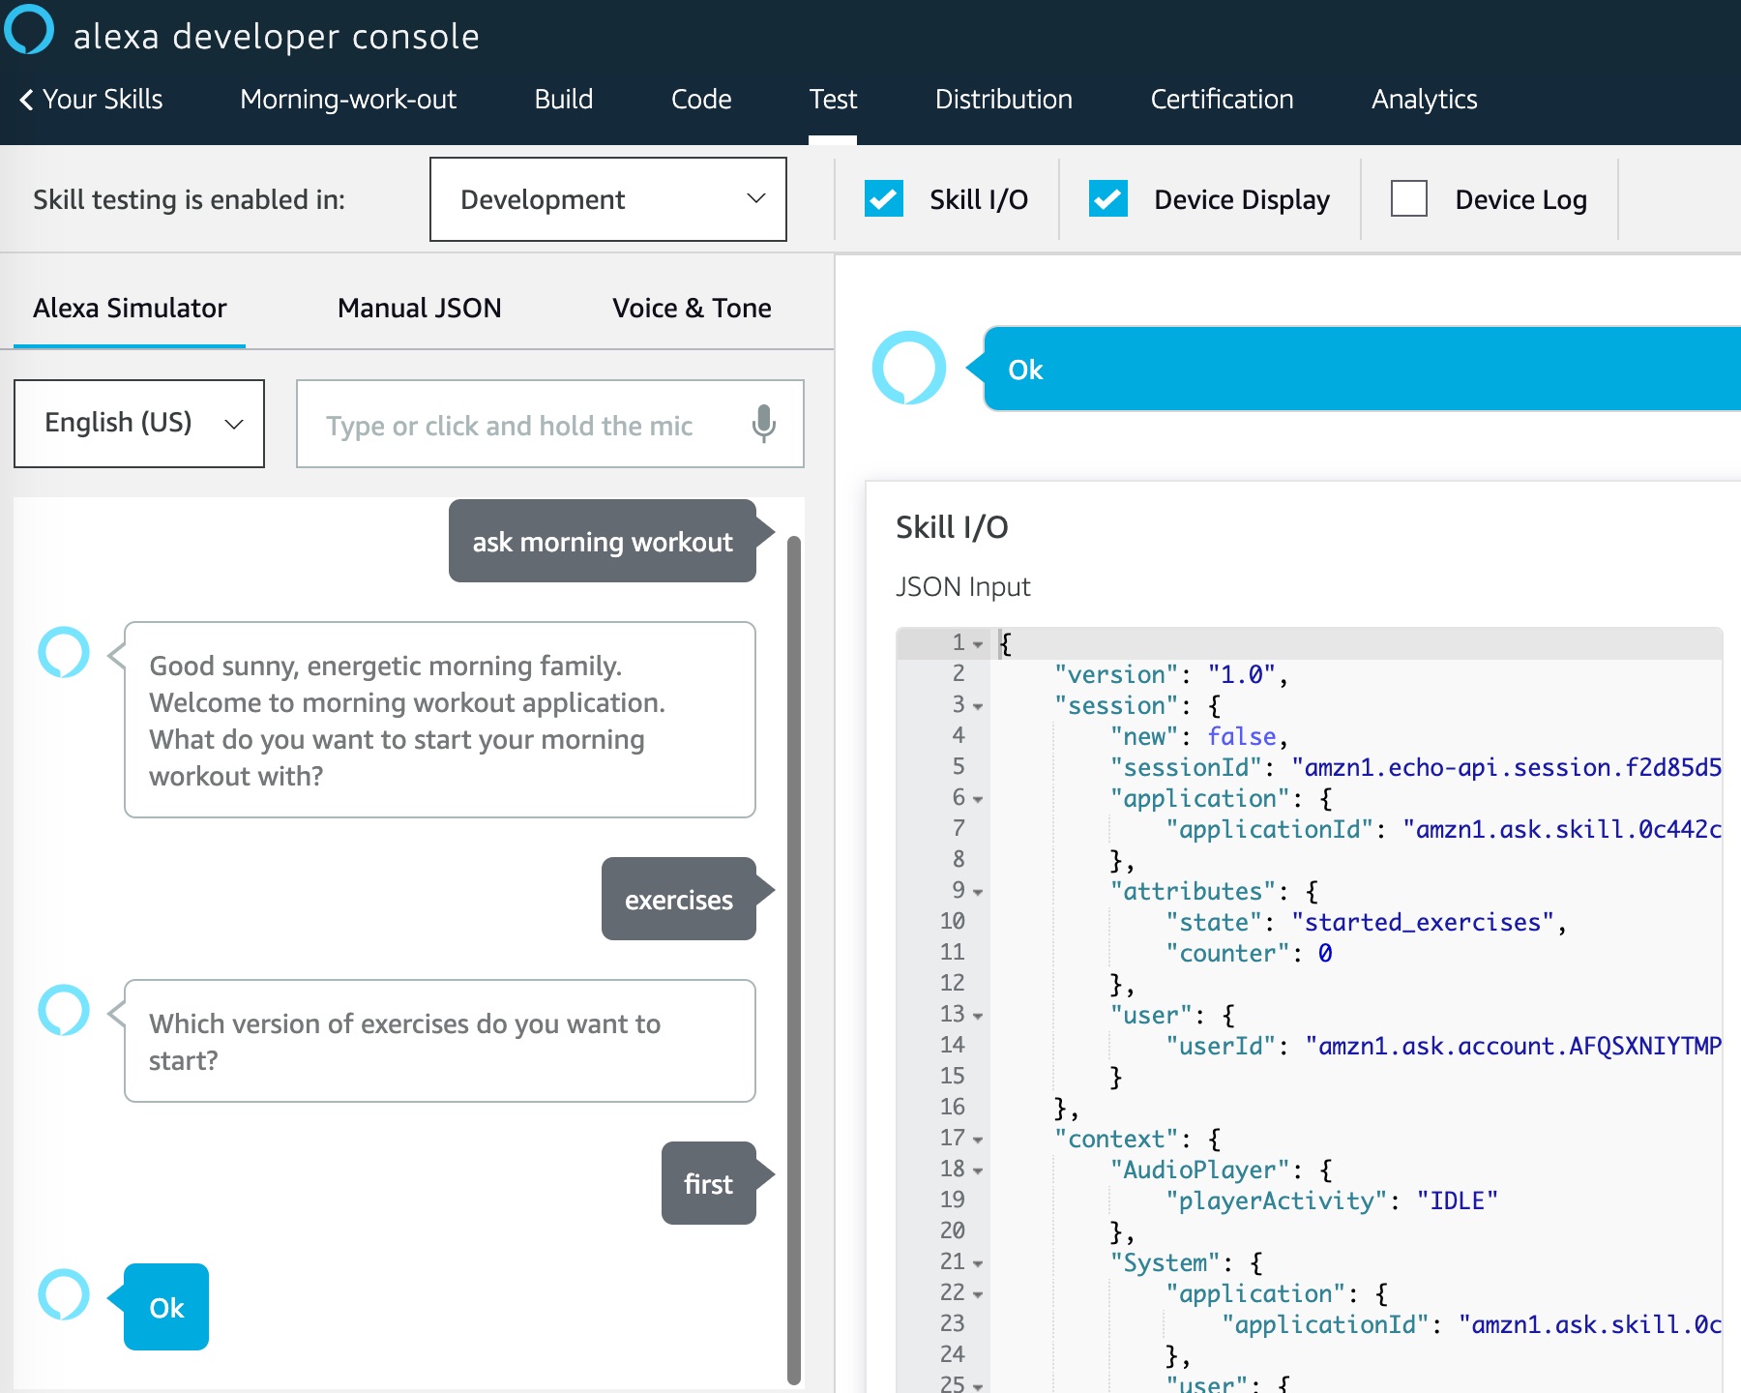Collapse the "AudioPlayer" fold arrow on line 18
The height and width of the screenshot is (1393, 1741).
pos(978,1171)
